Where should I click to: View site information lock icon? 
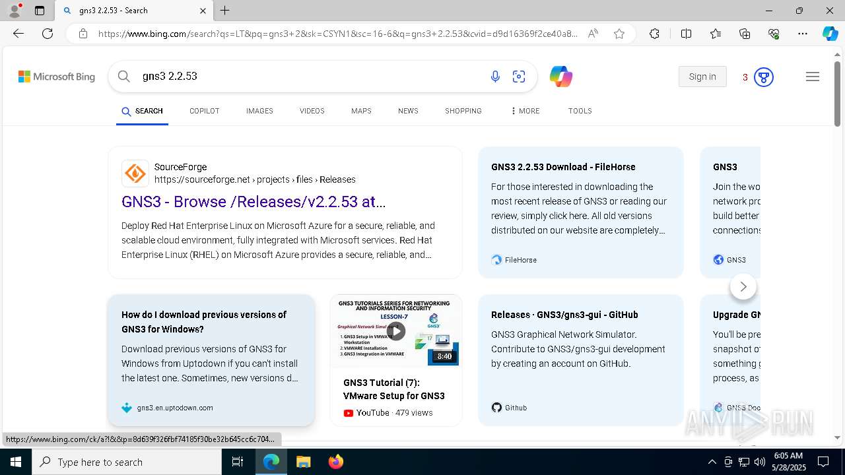83,34
